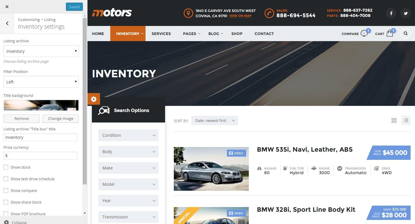Image resolution: width=415 pixels, height=224 pixels.
Task: Follow the View on Map link
Action: coord(240,16)
